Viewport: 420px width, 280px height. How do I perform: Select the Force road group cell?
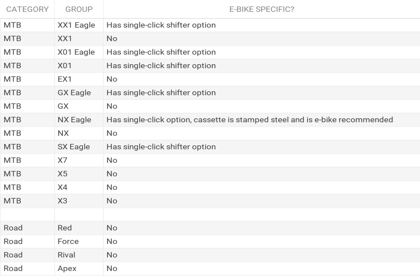click(79, 241)
